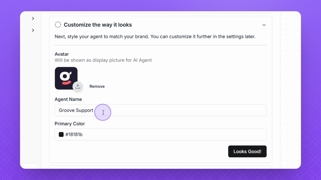Viewport: 321px width, 180px height.
Task: Click the Customize the way it looks heading
Action: click(98, 25)
